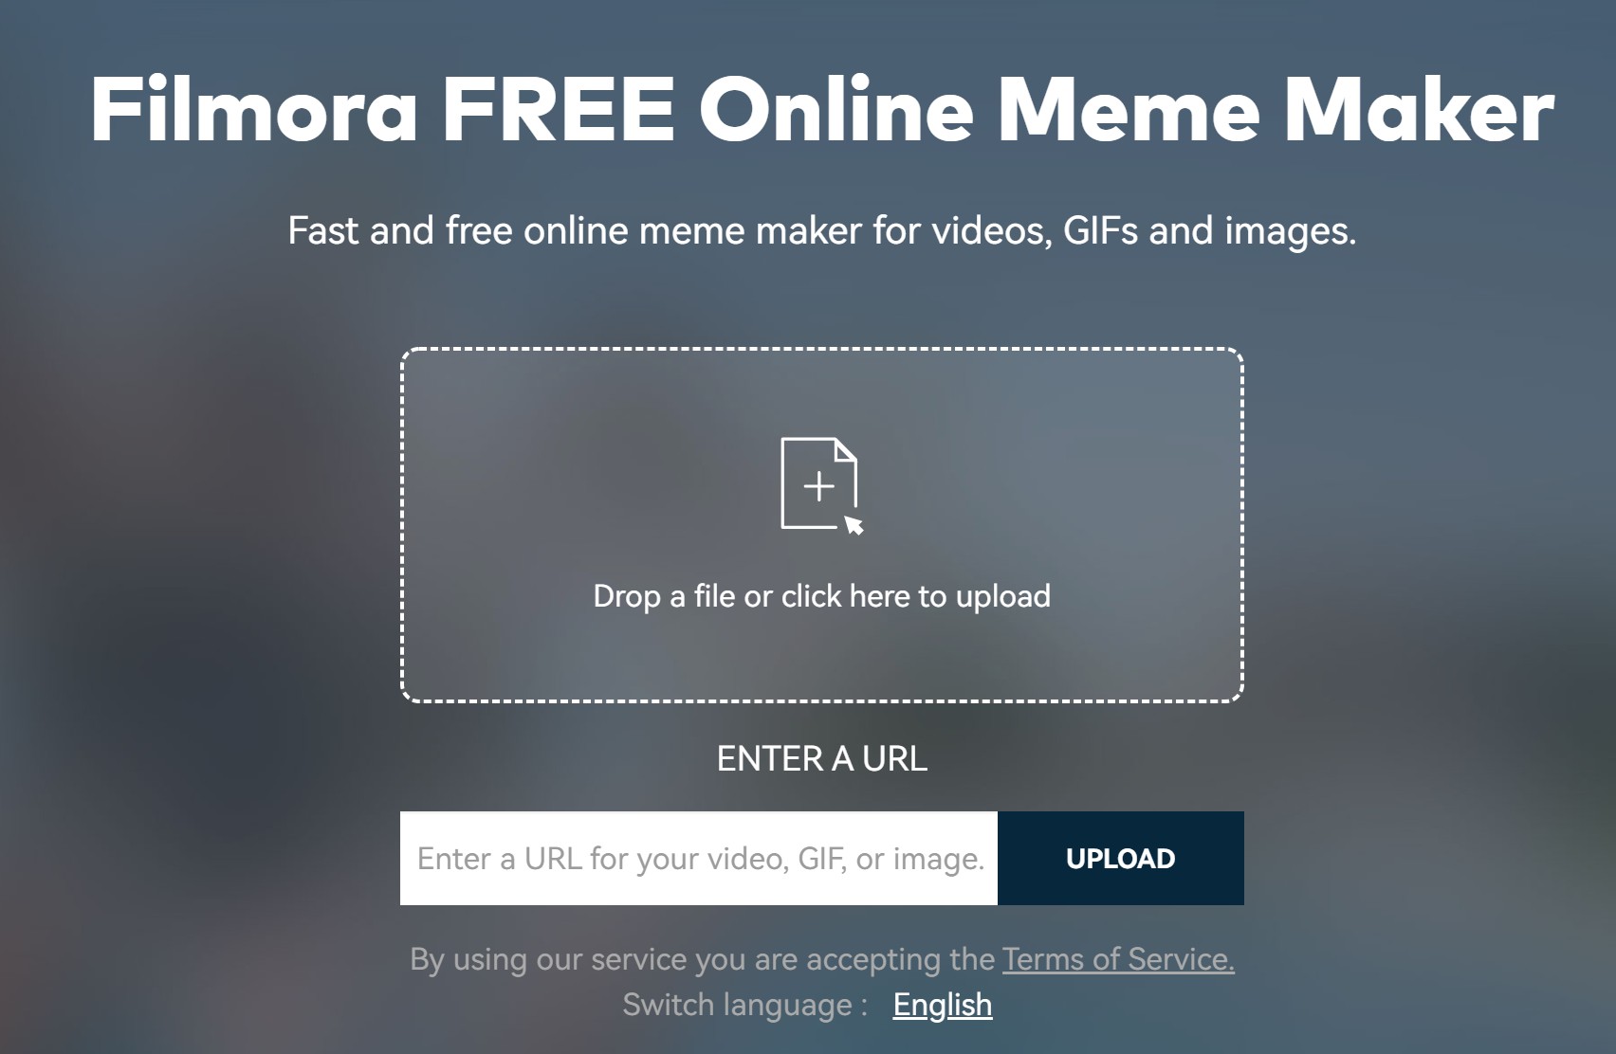This screenshot has height=1054, width=1616.
Task: Click the plus sign inside the file icon
Action: pos(818,486)
